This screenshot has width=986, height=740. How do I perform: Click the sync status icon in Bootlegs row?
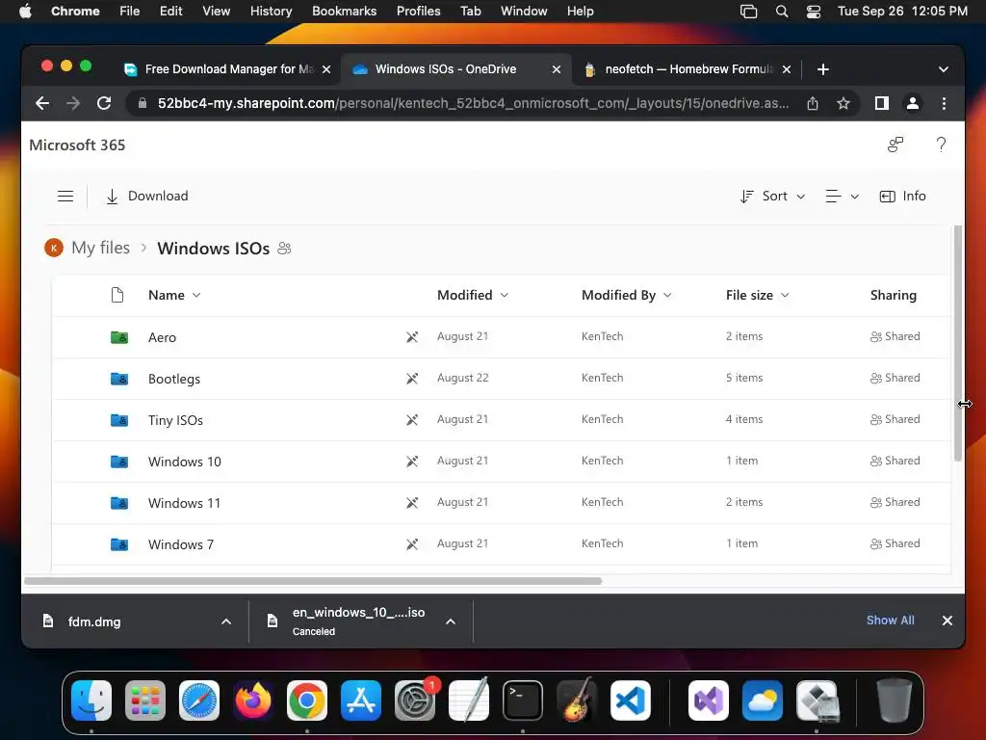(x=412, y=379)
